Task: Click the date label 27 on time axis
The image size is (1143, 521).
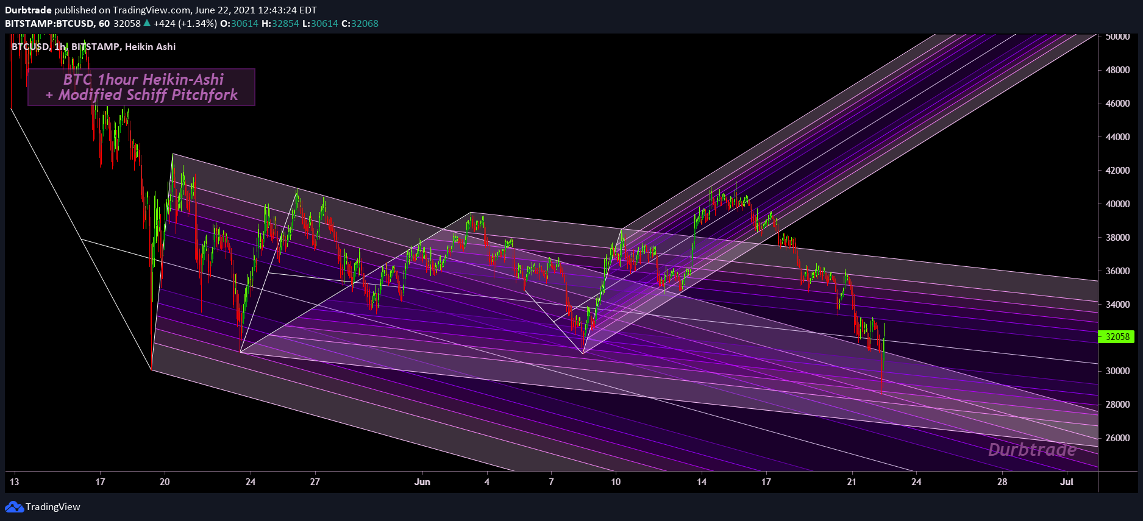Action: point(315,482)
